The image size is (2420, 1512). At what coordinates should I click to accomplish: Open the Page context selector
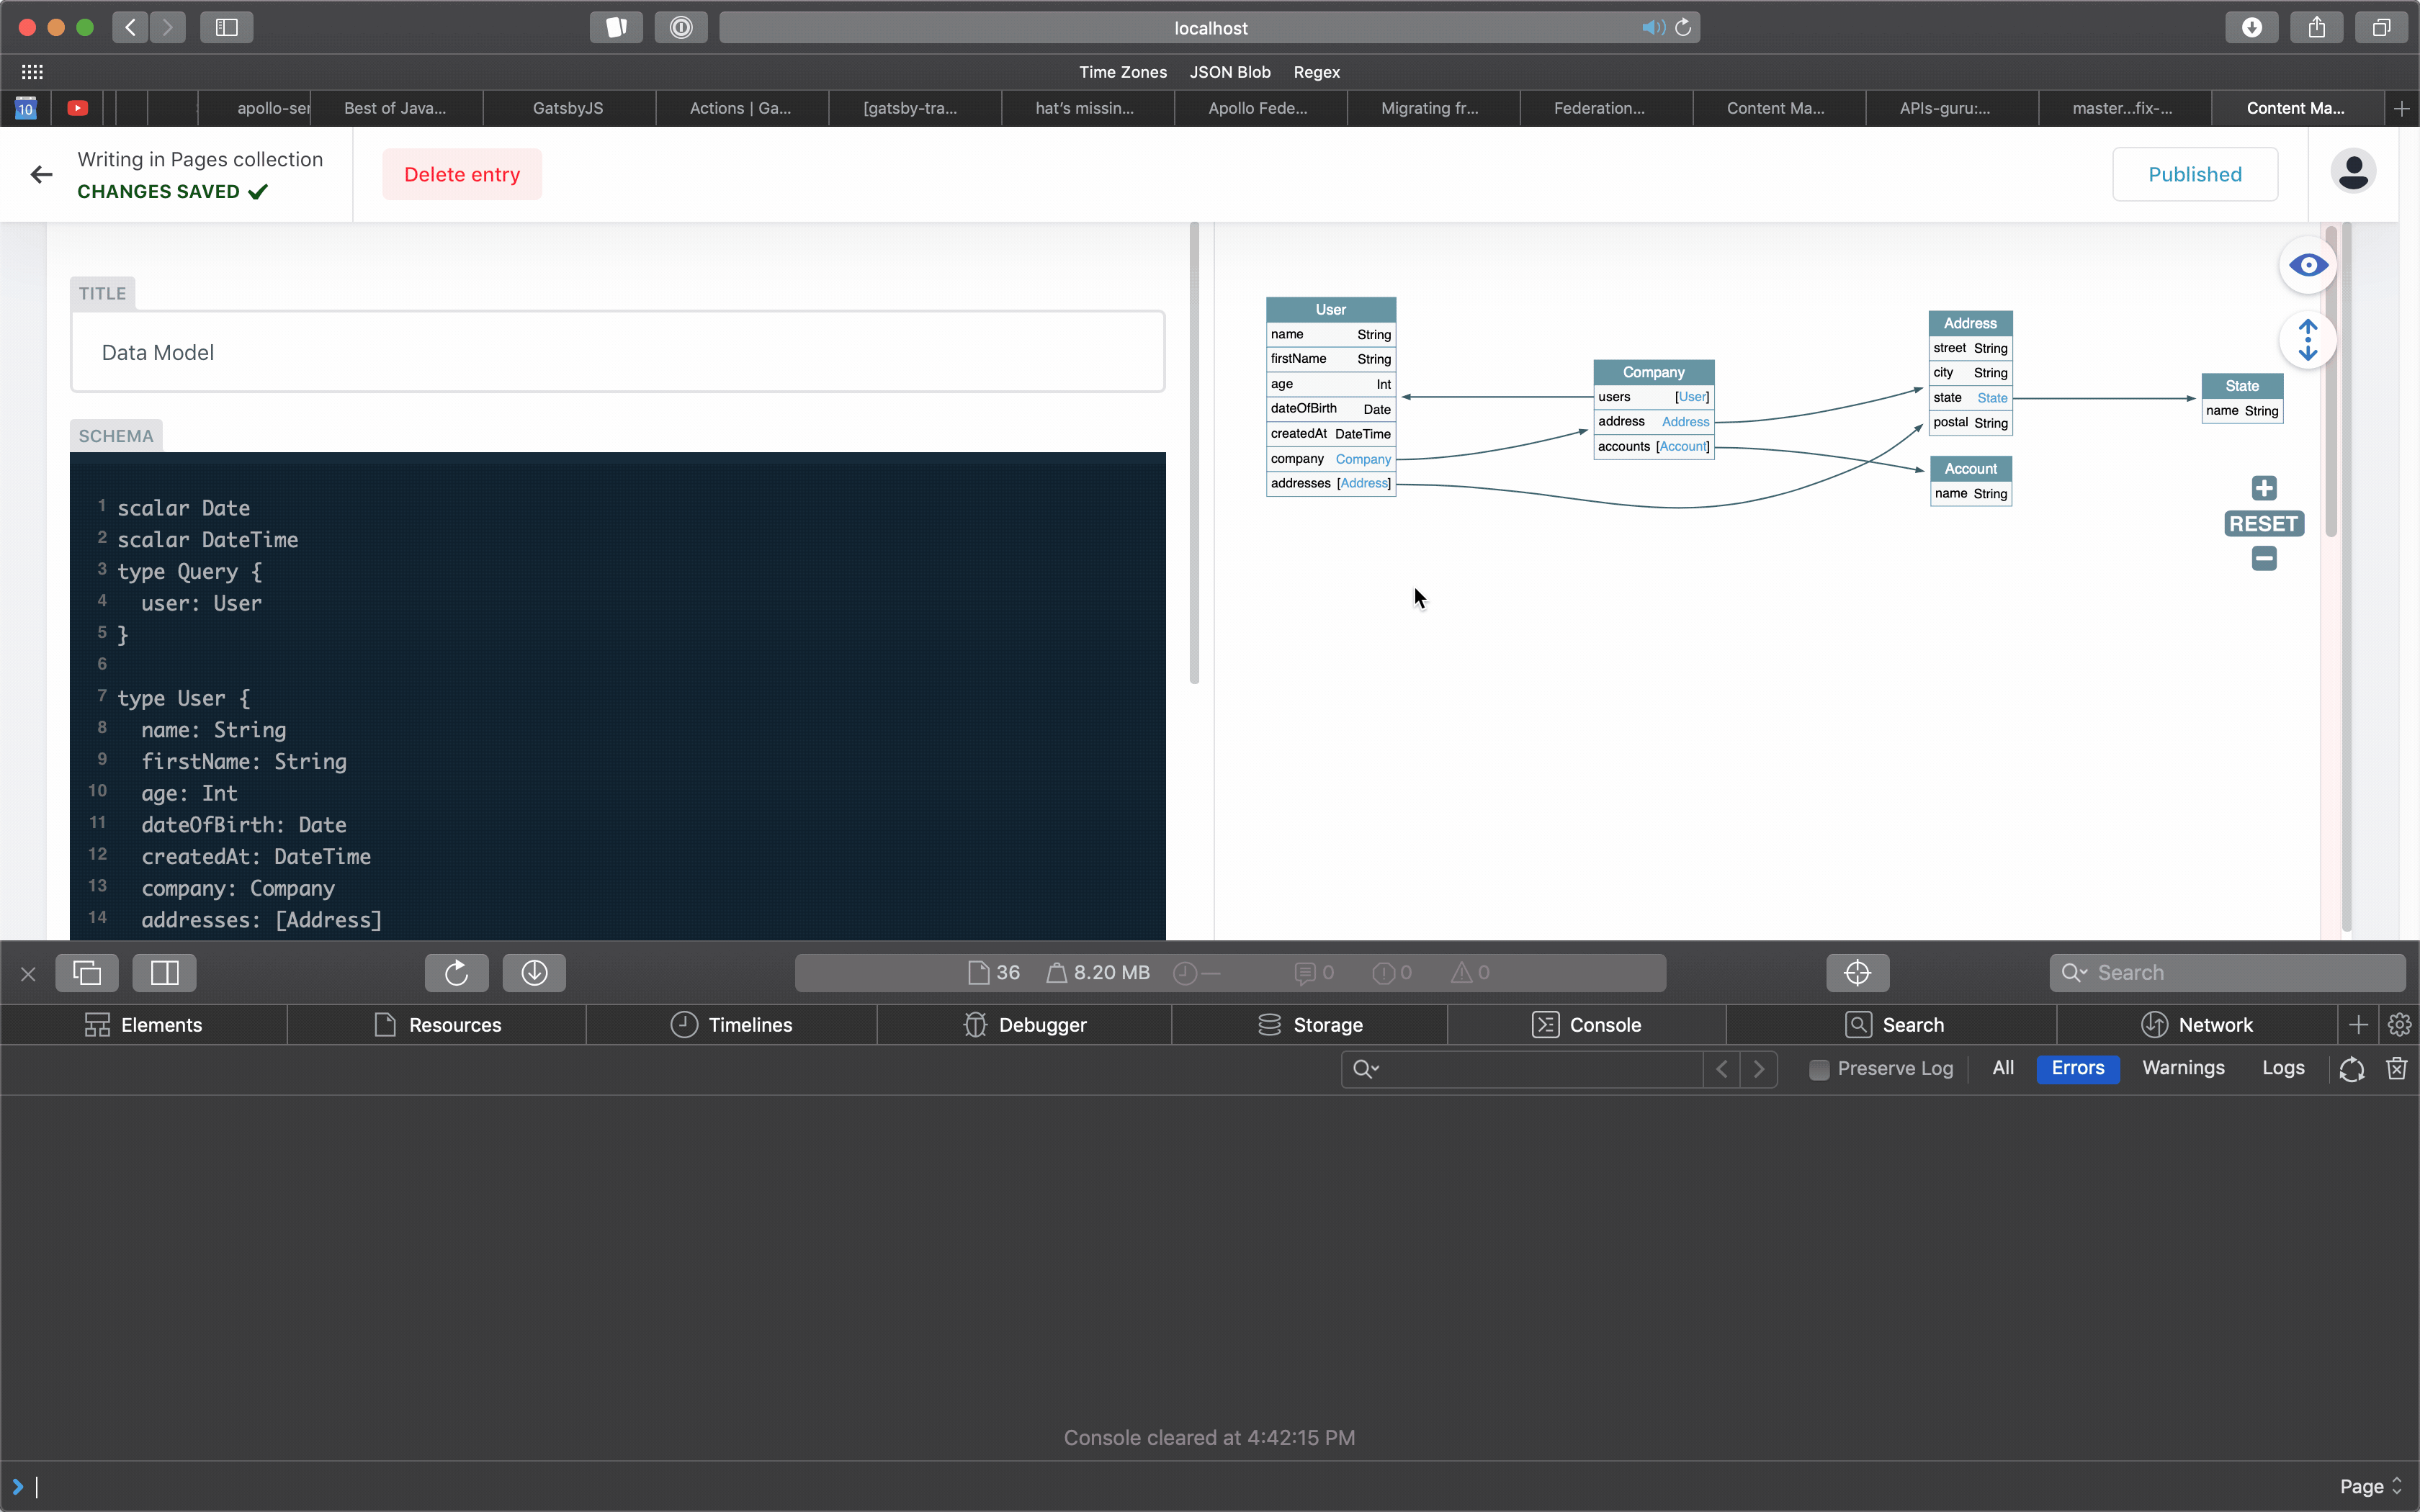pos(2371,1486)
